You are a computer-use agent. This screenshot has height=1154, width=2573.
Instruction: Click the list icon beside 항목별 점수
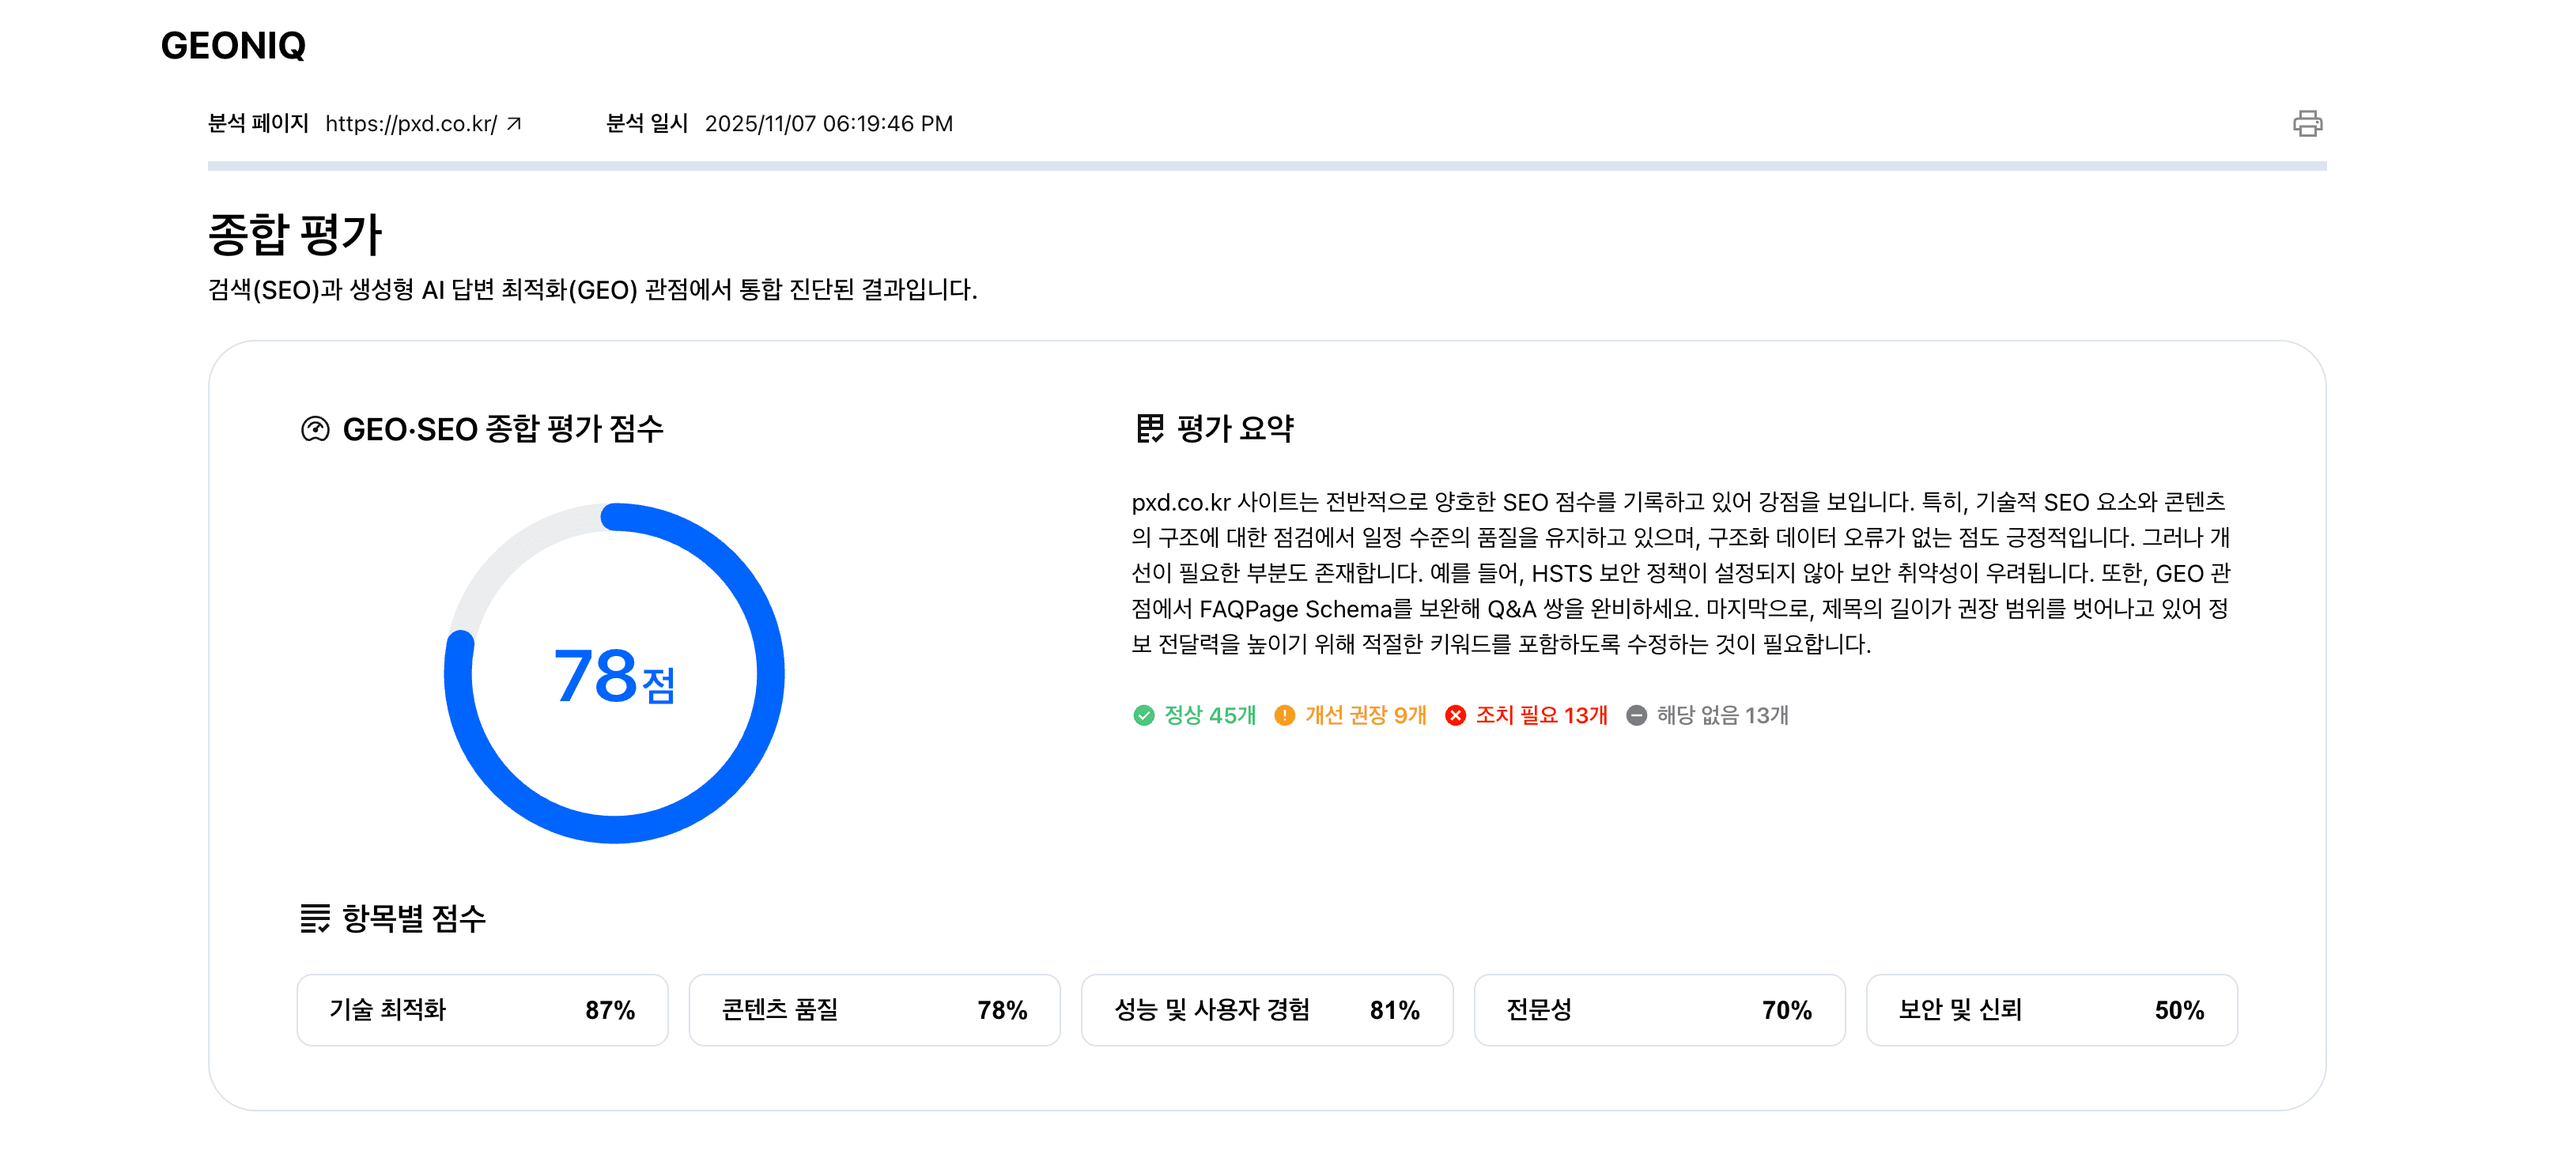point(315,919)
